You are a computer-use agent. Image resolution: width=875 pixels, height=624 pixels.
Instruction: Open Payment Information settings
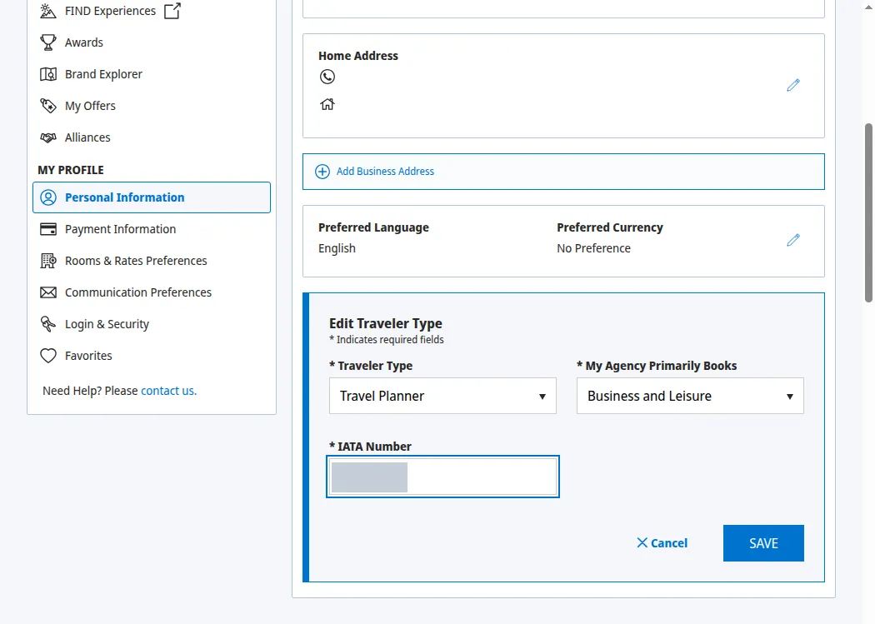tap(120, 229)
